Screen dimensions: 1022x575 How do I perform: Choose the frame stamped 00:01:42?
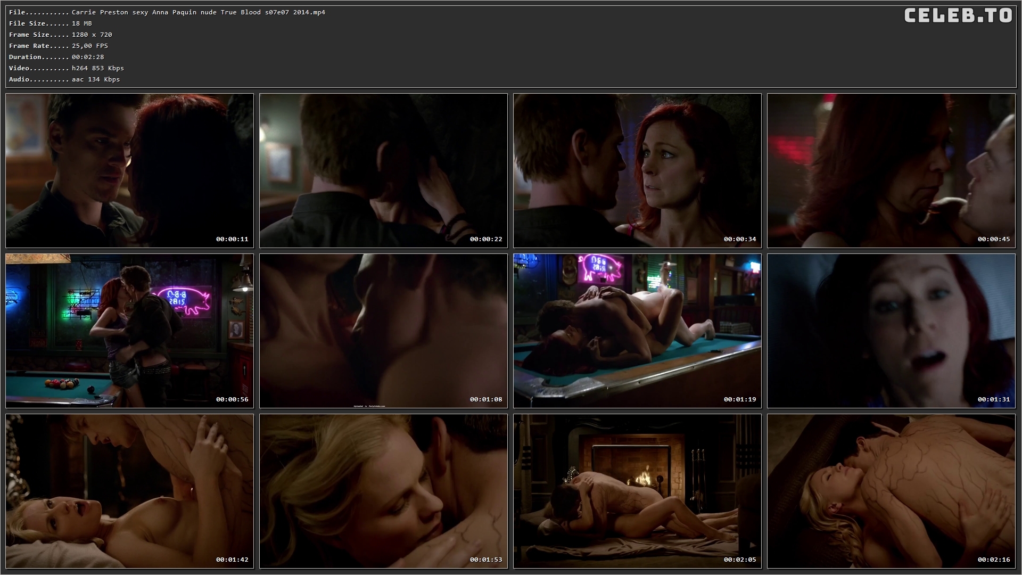pos(129,491)
